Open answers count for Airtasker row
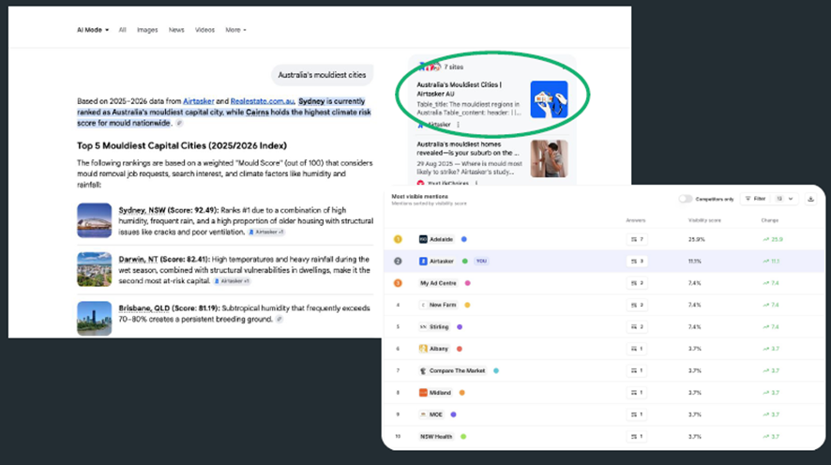831x465 pixels. pyautogui.click(x=637, y=262)
